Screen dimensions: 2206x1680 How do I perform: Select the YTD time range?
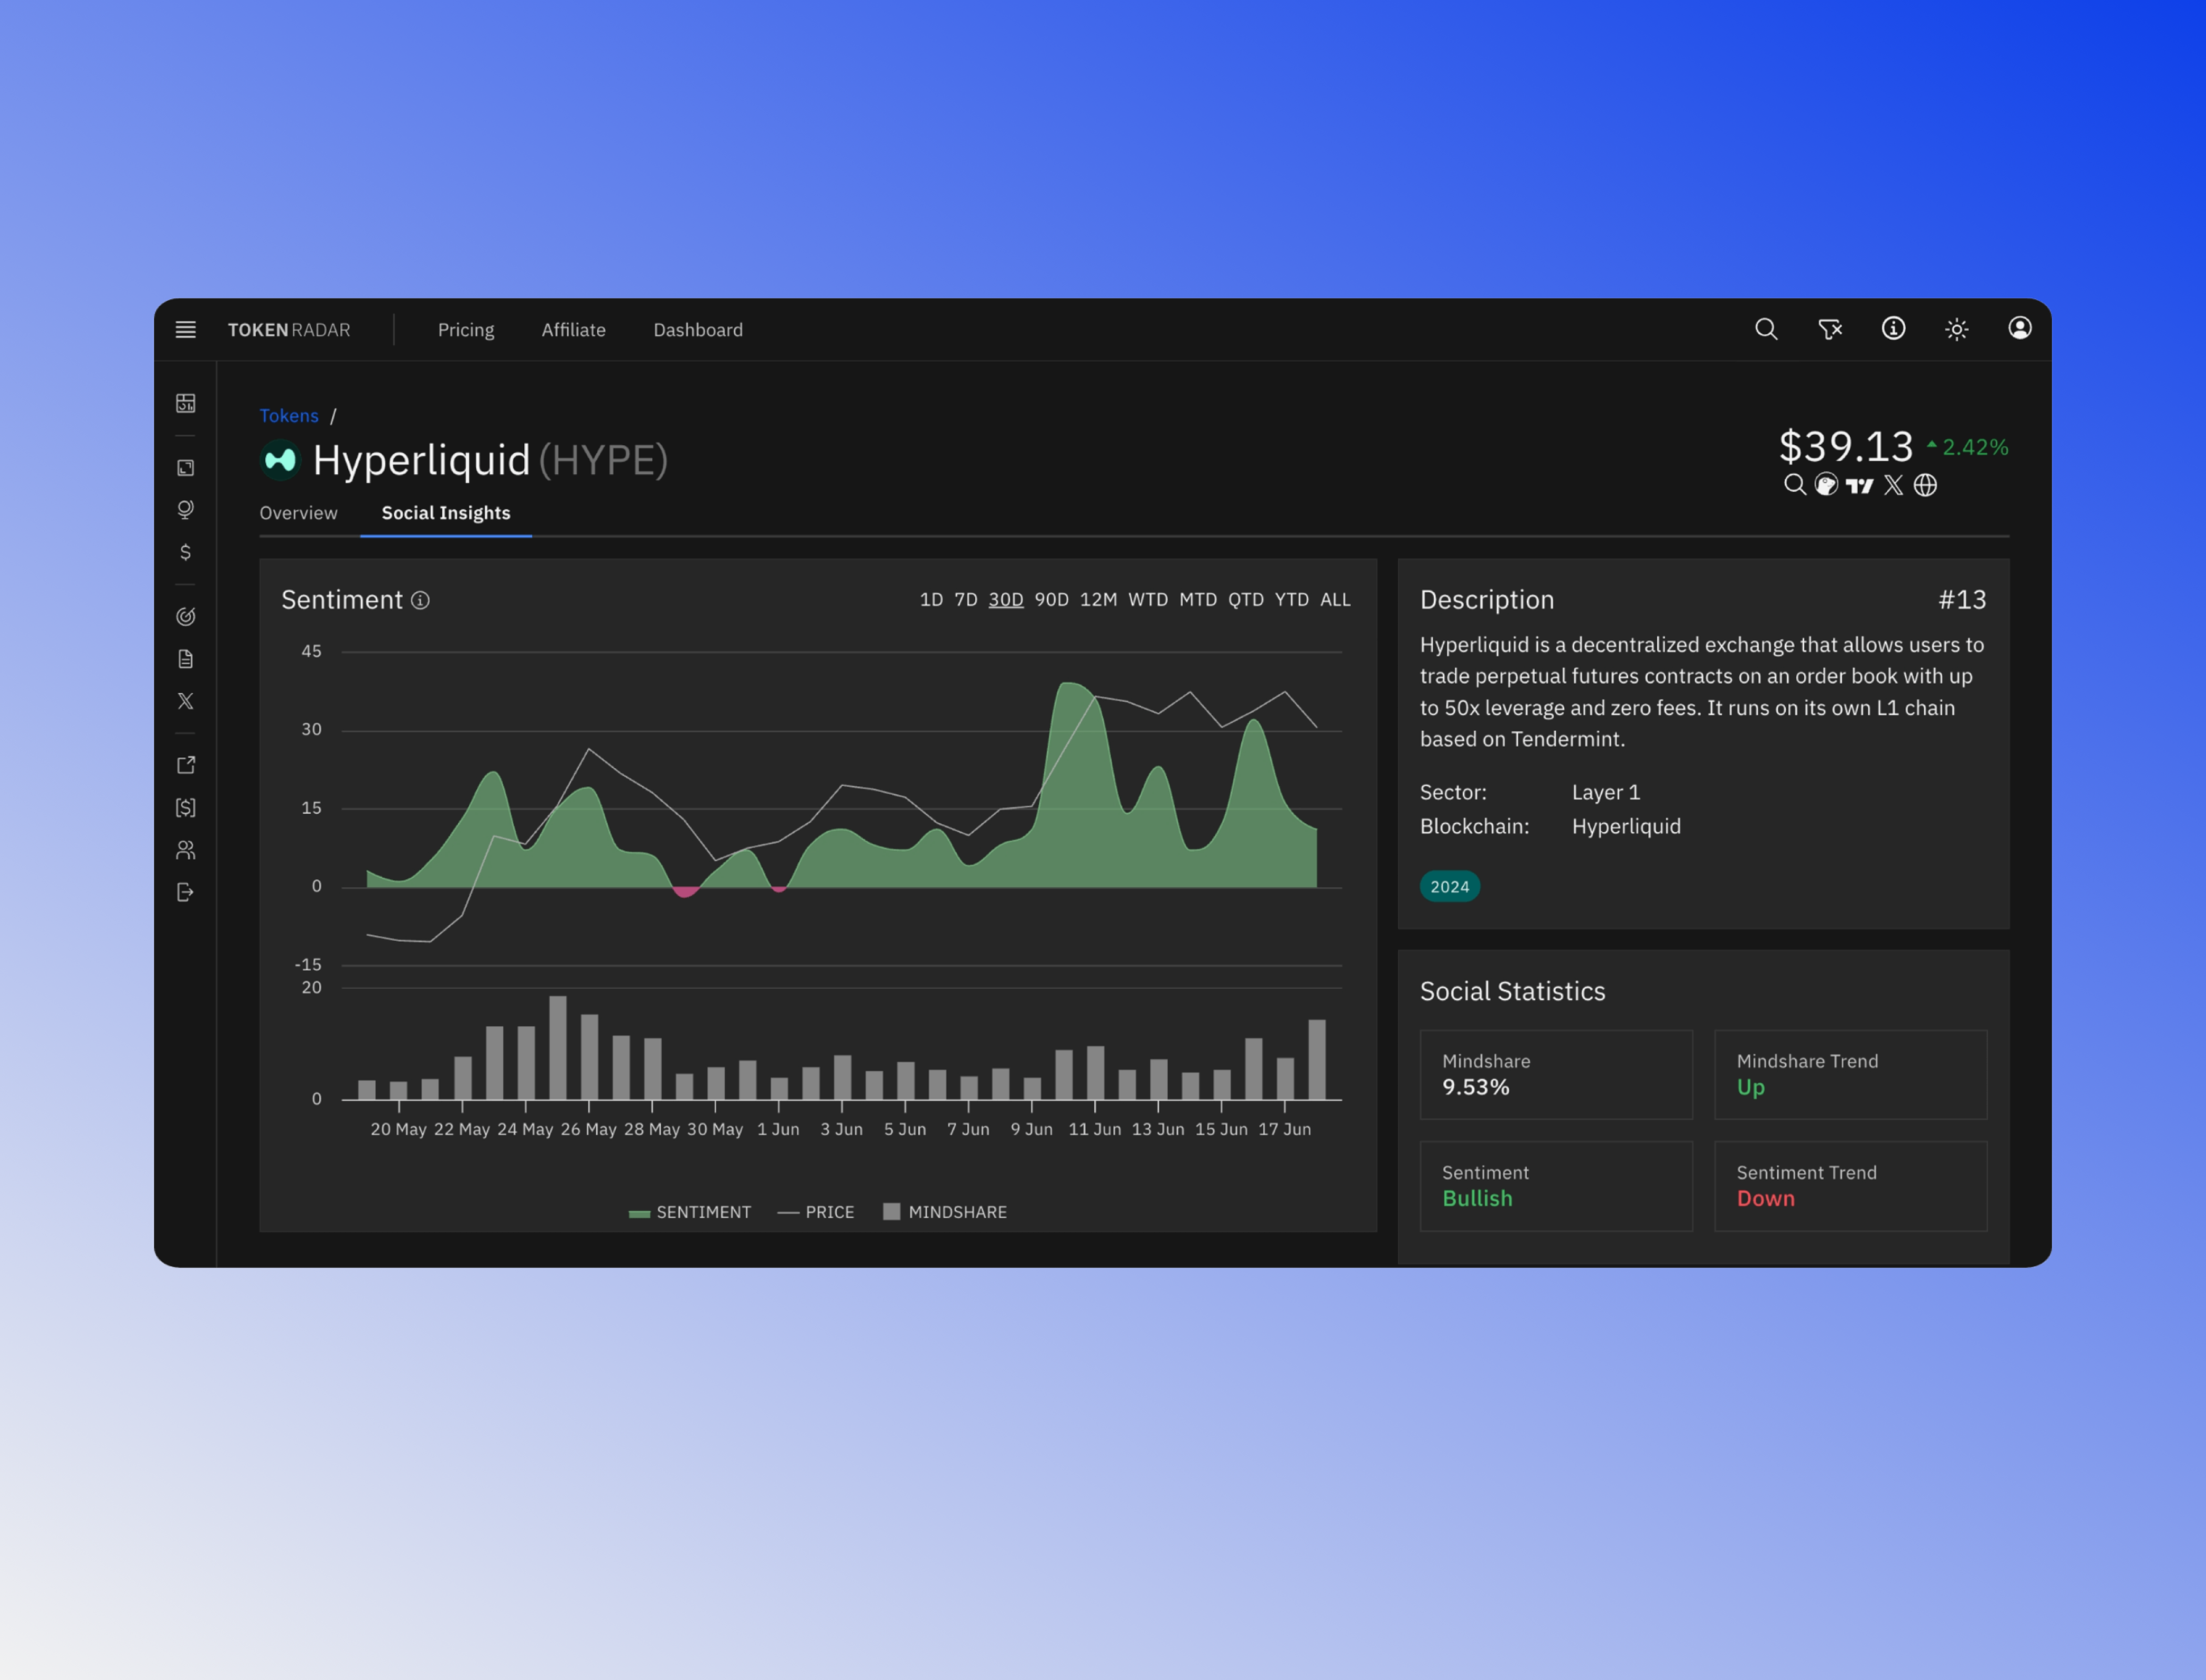(x=1292, y=600)
